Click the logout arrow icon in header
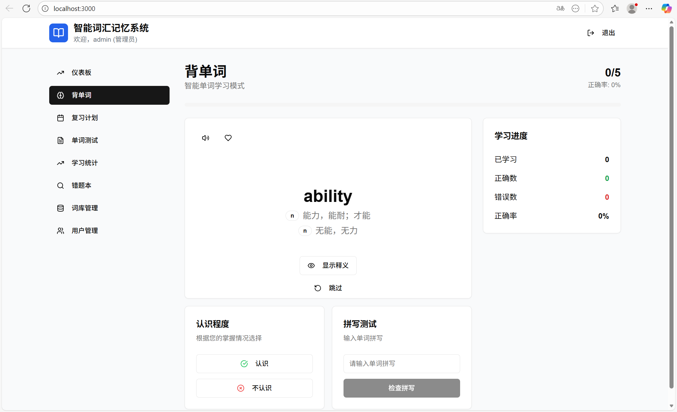This screenshot has height=412, width=677. tap(590, 33)
